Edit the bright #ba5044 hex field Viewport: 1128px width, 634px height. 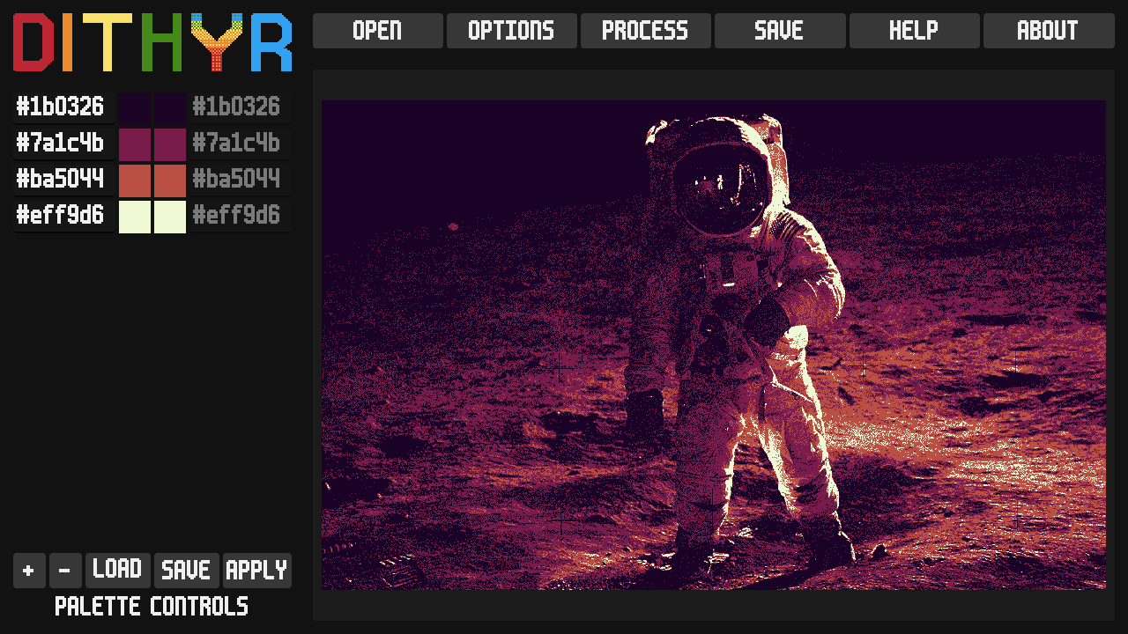tap(64, 180)
